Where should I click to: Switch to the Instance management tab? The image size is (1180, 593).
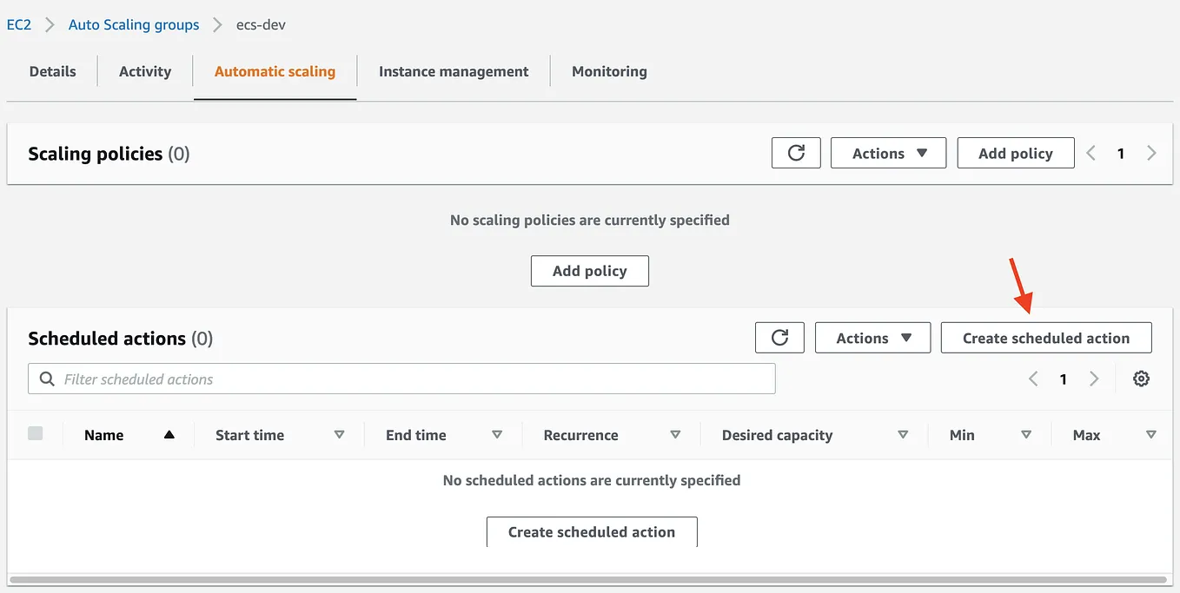pos(453,71)
